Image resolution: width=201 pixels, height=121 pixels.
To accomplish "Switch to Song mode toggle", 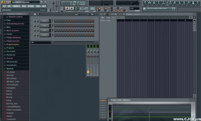I will [x=64, y=9].
